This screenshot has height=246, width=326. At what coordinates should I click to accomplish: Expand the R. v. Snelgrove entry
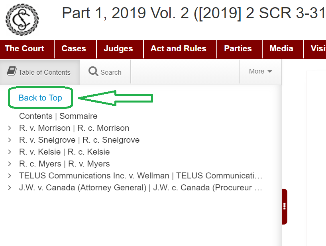10,140
